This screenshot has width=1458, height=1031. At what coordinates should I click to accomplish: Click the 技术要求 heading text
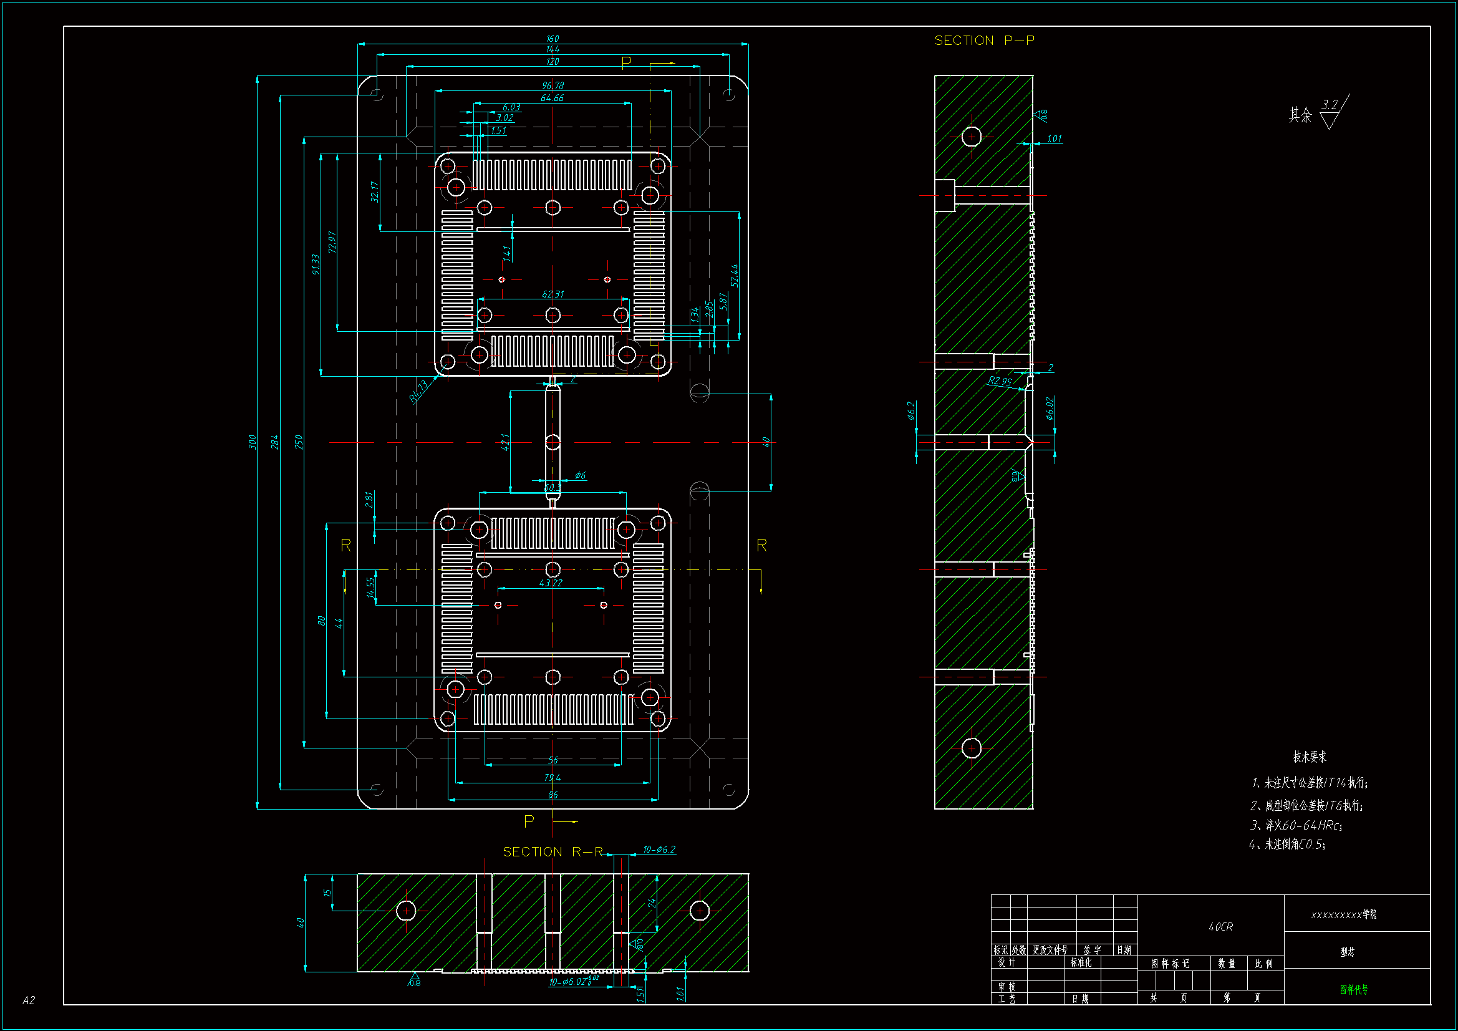click(x=1310, y=757)
